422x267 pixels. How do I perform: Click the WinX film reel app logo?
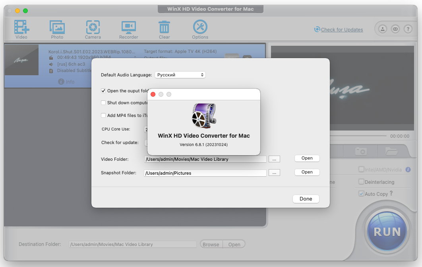tap(204, 115)
